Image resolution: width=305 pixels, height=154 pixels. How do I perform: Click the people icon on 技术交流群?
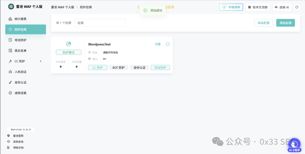[x=249, y=7]
